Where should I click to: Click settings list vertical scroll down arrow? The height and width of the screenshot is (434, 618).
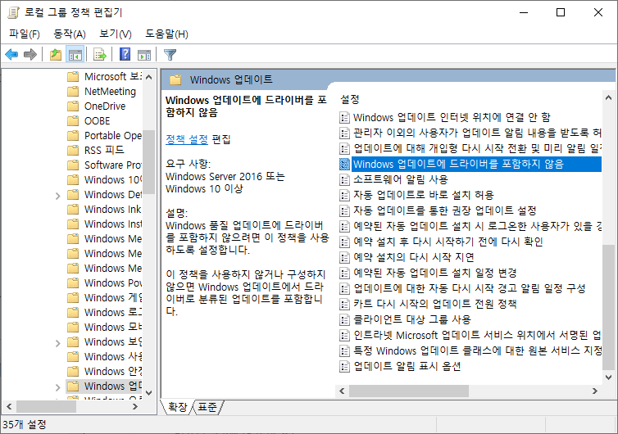click(x=608, y=377)
